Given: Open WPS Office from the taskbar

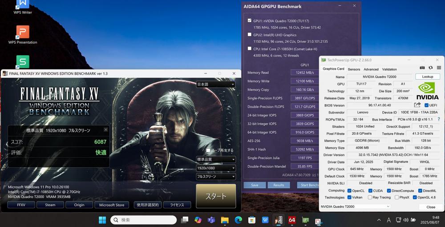Looking at the screenshot, I should [x=265, y=220].
